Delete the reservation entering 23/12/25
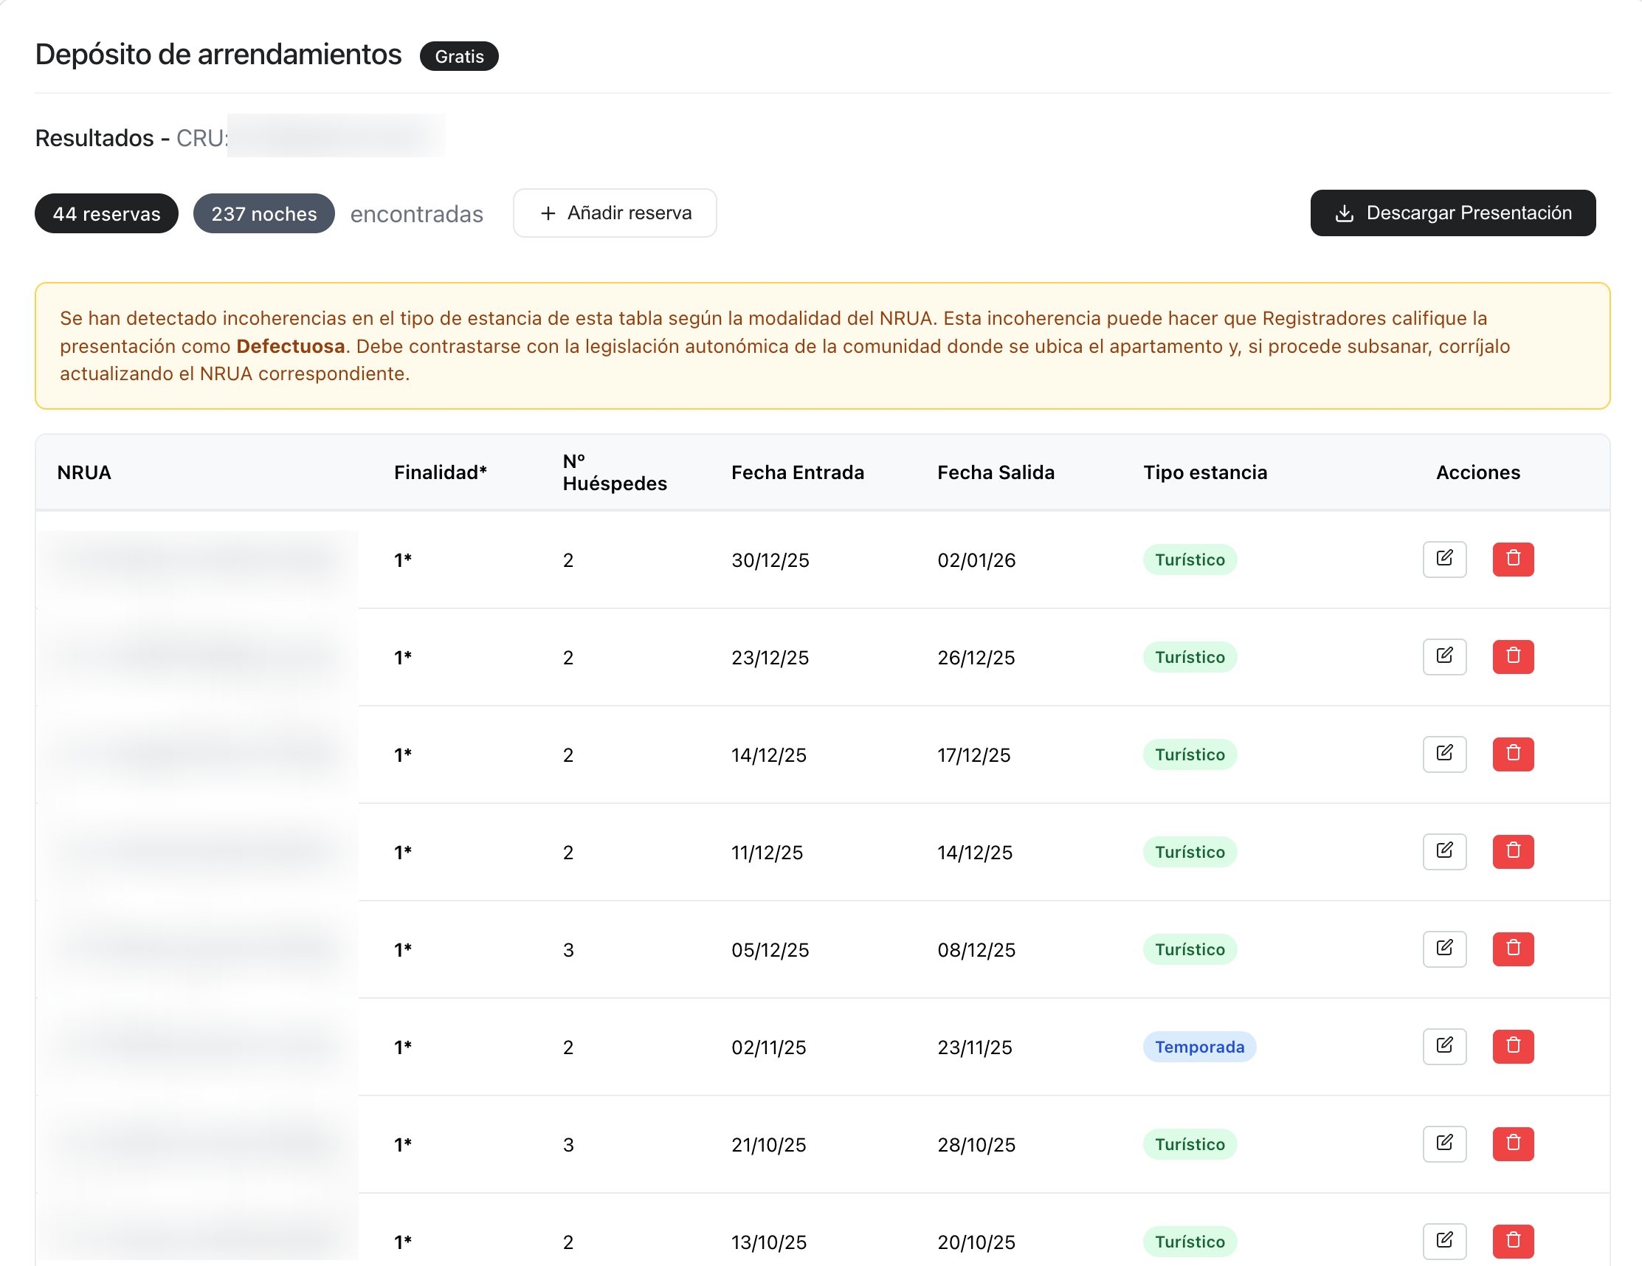1642x1266 pixels. (1513, 657)
